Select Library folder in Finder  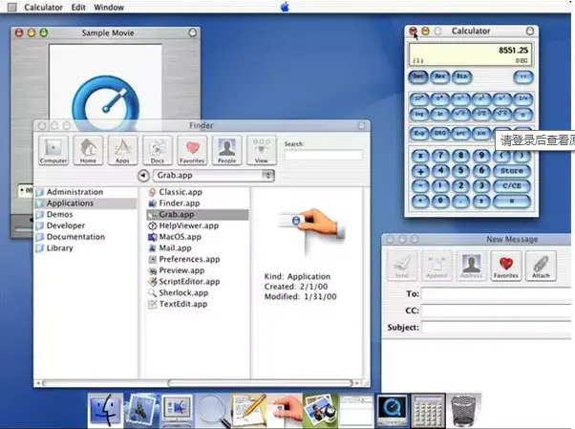pyautogui.click(x=86, y=248)
